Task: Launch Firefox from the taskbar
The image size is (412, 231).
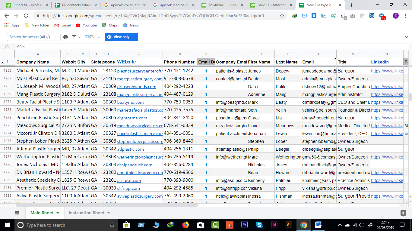Action: [x=185, y=225]
